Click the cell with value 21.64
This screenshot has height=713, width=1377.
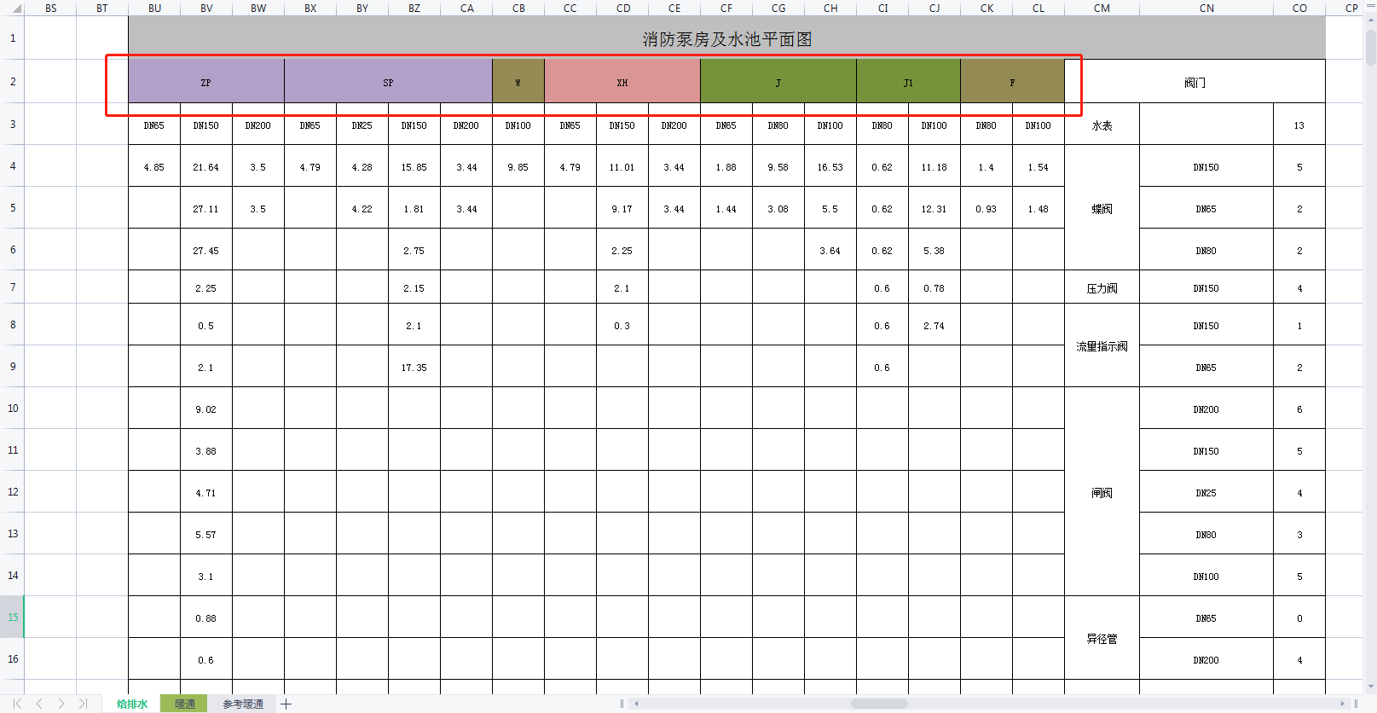click(206, 166)
